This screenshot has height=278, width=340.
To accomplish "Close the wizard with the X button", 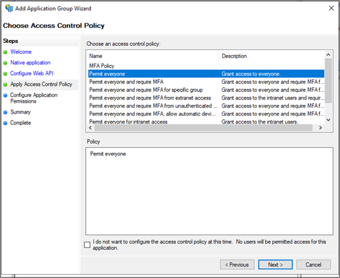I will pos(331,8).
